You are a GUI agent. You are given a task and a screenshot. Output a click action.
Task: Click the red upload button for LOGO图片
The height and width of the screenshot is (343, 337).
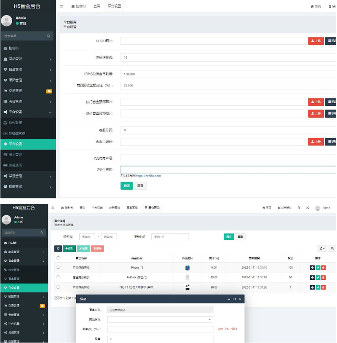(316, 41)
